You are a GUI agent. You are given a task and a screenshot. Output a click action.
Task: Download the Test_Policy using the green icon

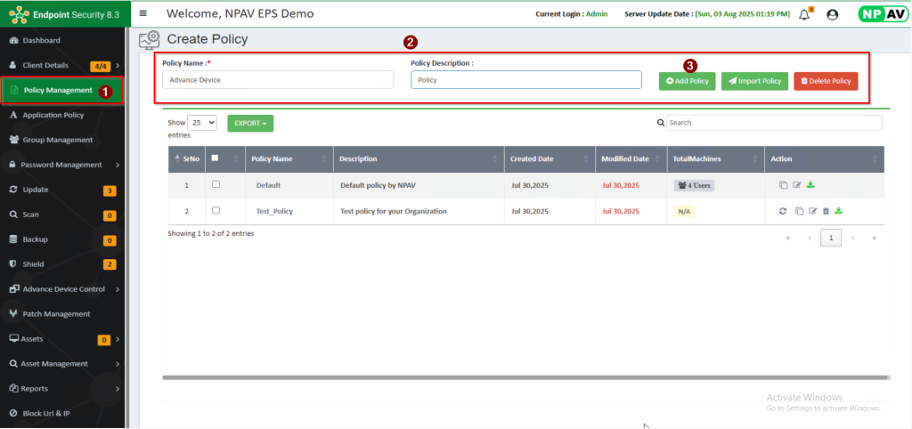click(839, 211)
